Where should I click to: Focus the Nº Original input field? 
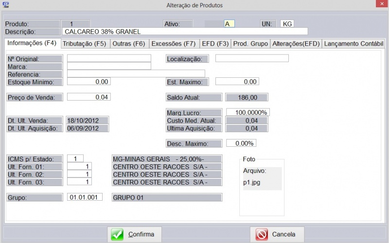109,59
